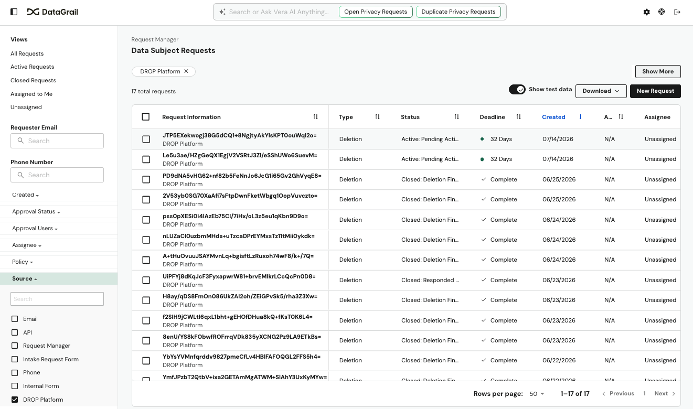693x409 pixels.
Task: Enable Phone source filter
Action: click(x=15, y=372)
